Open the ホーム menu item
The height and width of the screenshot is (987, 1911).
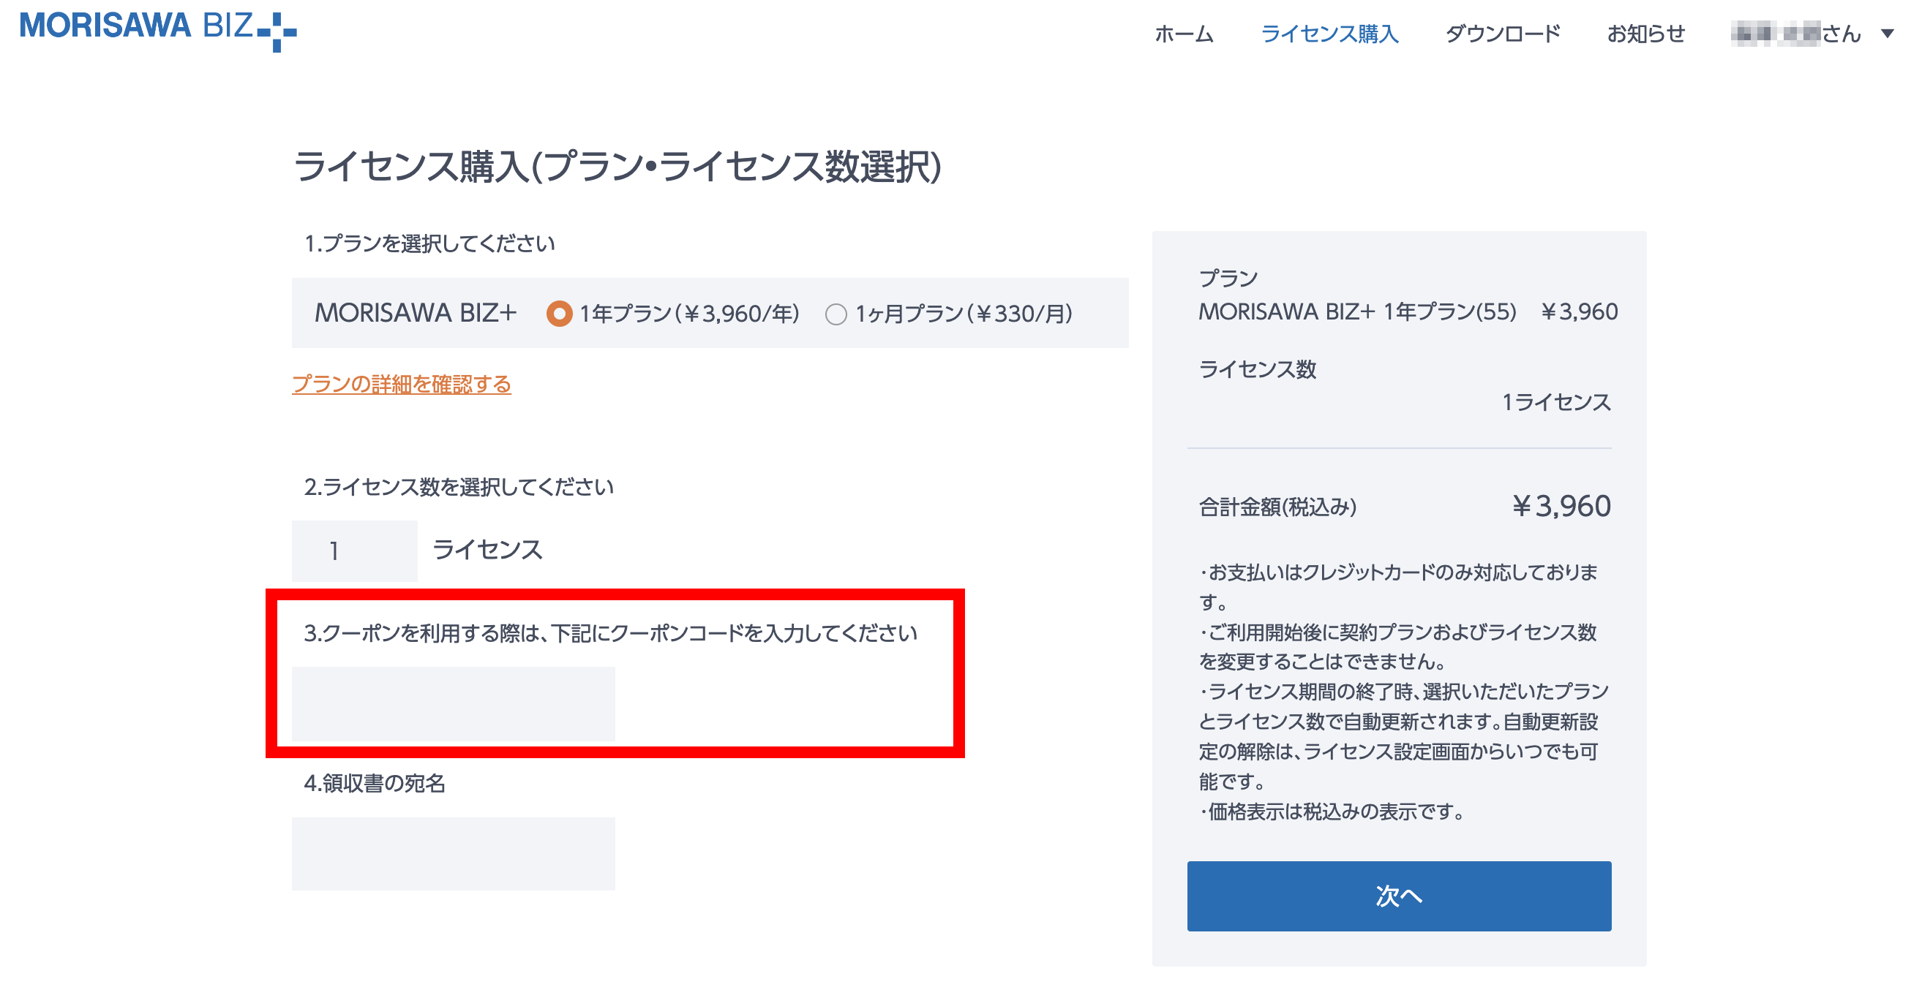1183,34
